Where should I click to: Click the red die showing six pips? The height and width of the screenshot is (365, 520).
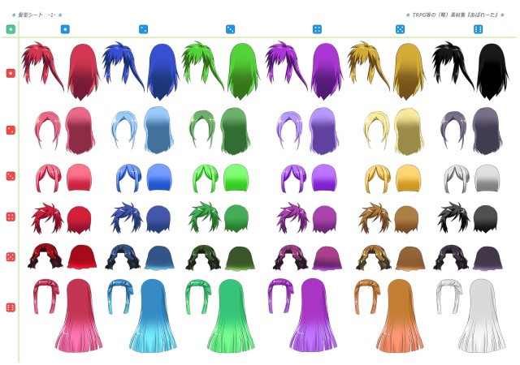tap(11, 307)
